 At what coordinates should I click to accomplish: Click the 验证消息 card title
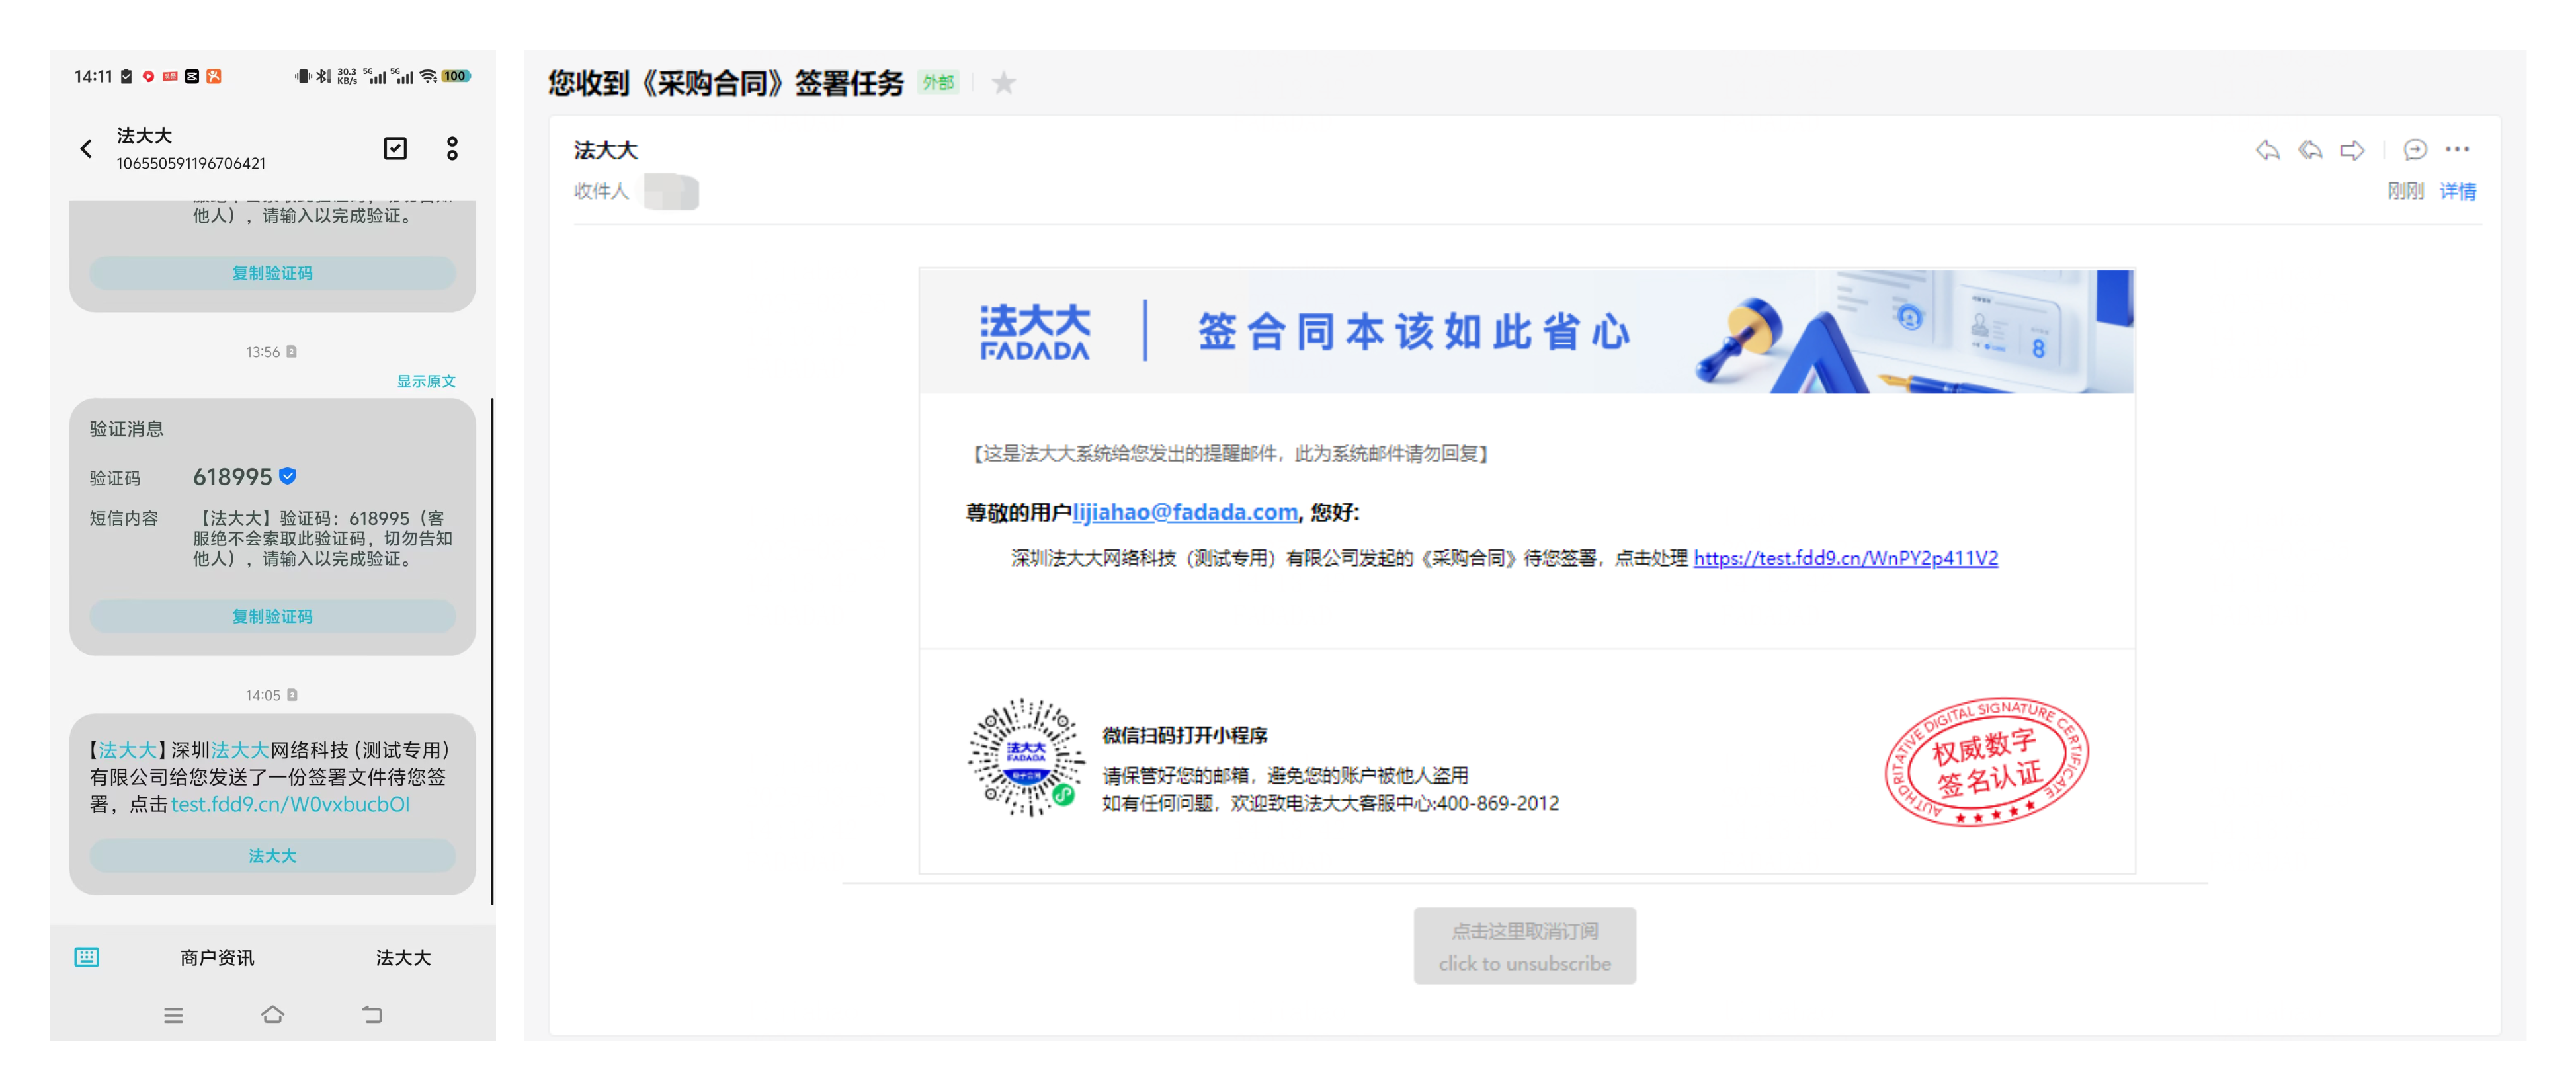pos(127,429)
